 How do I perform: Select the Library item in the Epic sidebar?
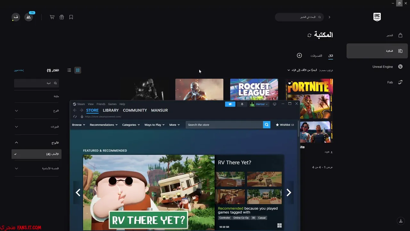click(x=377, y=51)
